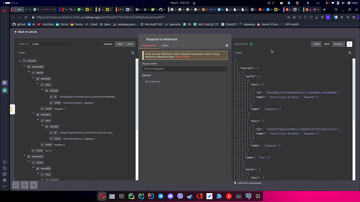Search the output panel items
Viewport: 360px width, 202px height.
(x=350, y=53)
